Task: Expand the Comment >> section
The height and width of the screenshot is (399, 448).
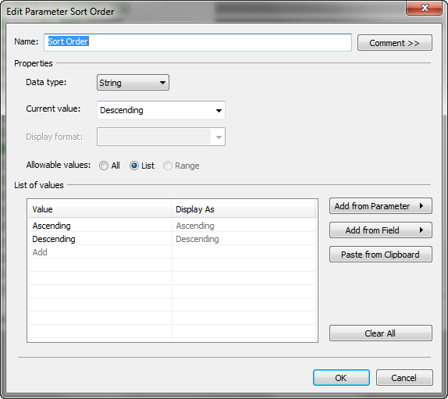Action: click(395, 43)
